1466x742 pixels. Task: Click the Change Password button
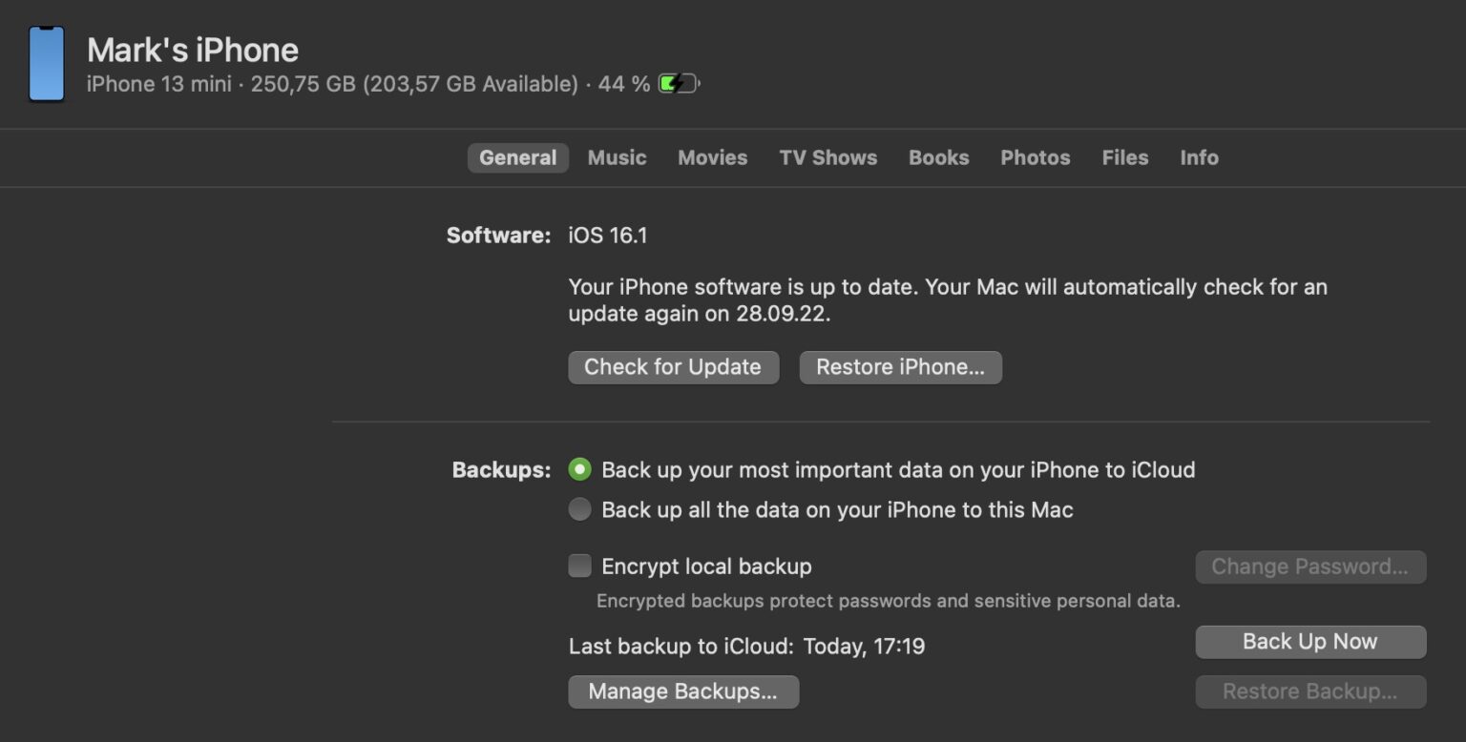[1309, 567]
